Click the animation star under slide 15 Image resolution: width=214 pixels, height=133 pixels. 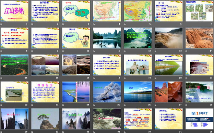[1, 78]
